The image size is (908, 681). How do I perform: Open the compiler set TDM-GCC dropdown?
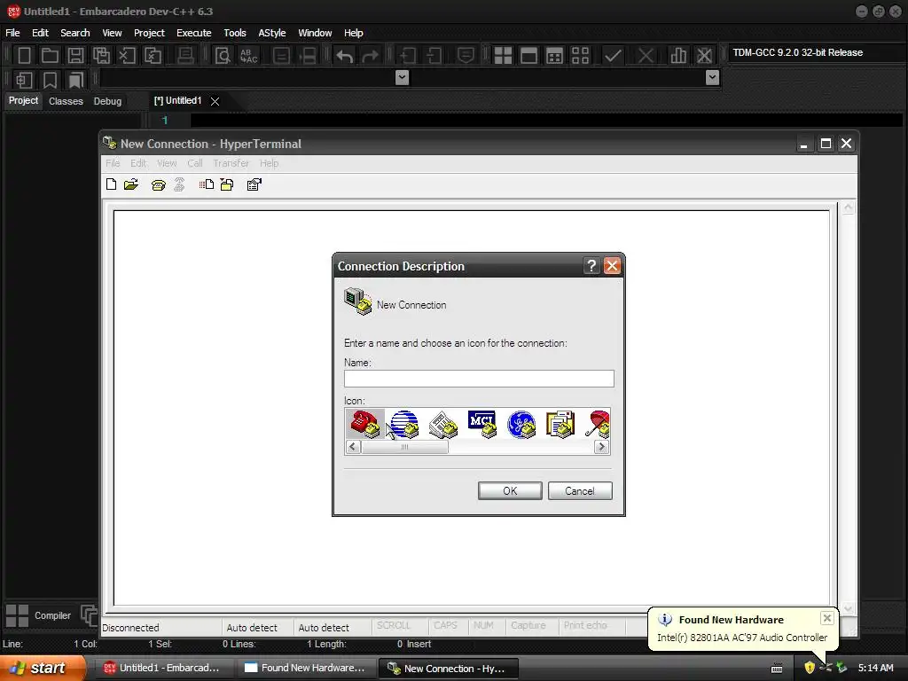pyautogui.click(x=816, y=52)
